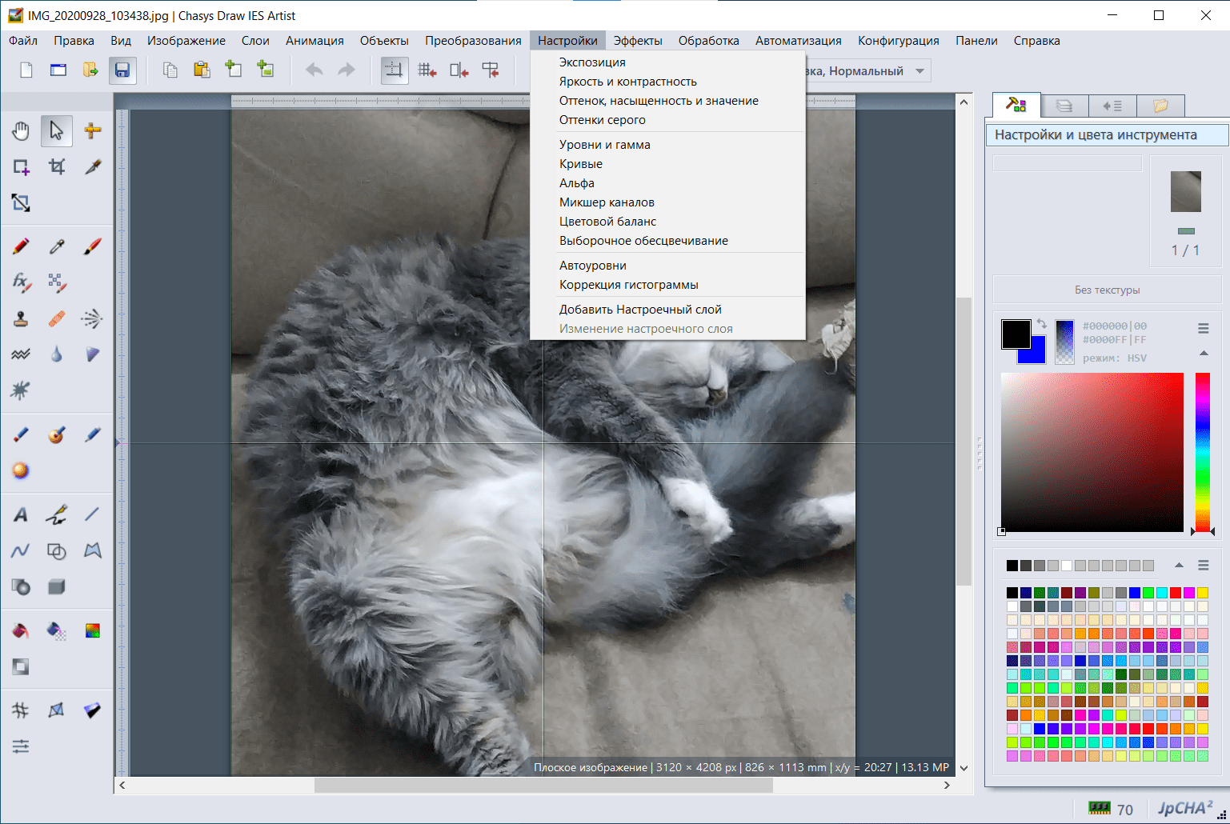The image size is (1230, 824).
Task: Apply Автоуровни from the menu
Action: 593,266
